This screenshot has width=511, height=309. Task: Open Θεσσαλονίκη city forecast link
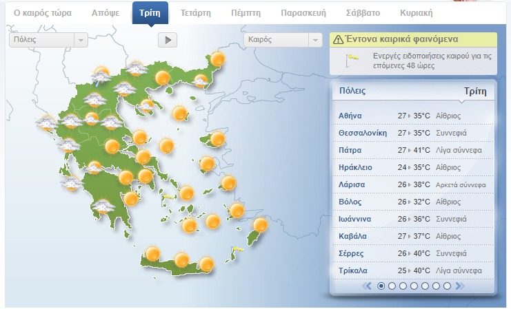pyautogui.click(x=363, y=133)
